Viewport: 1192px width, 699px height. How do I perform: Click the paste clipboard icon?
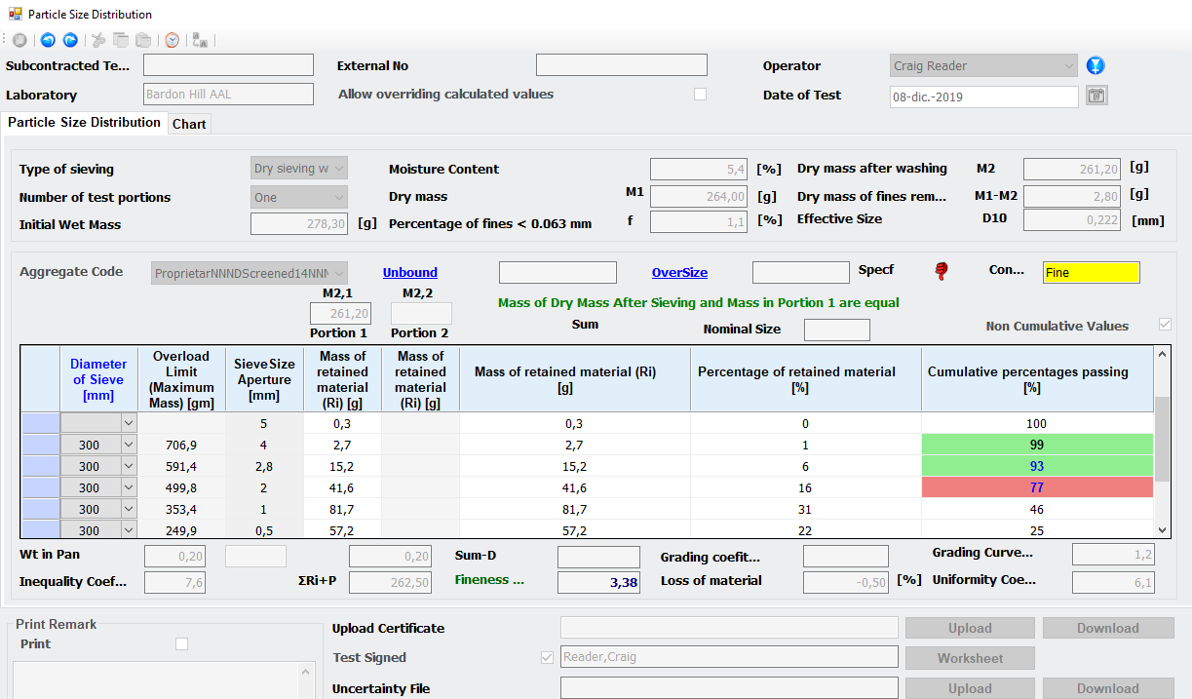tap(143, 40)
